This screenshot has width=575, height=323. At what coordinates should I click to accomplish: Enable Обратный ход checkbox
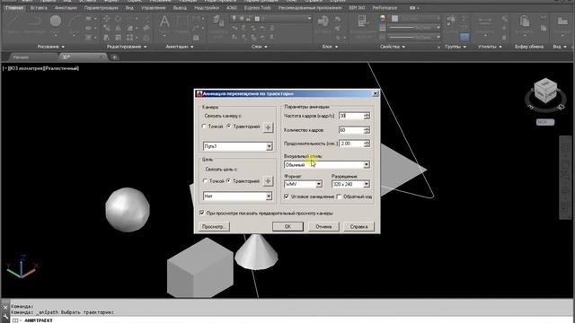coord(340,196)
